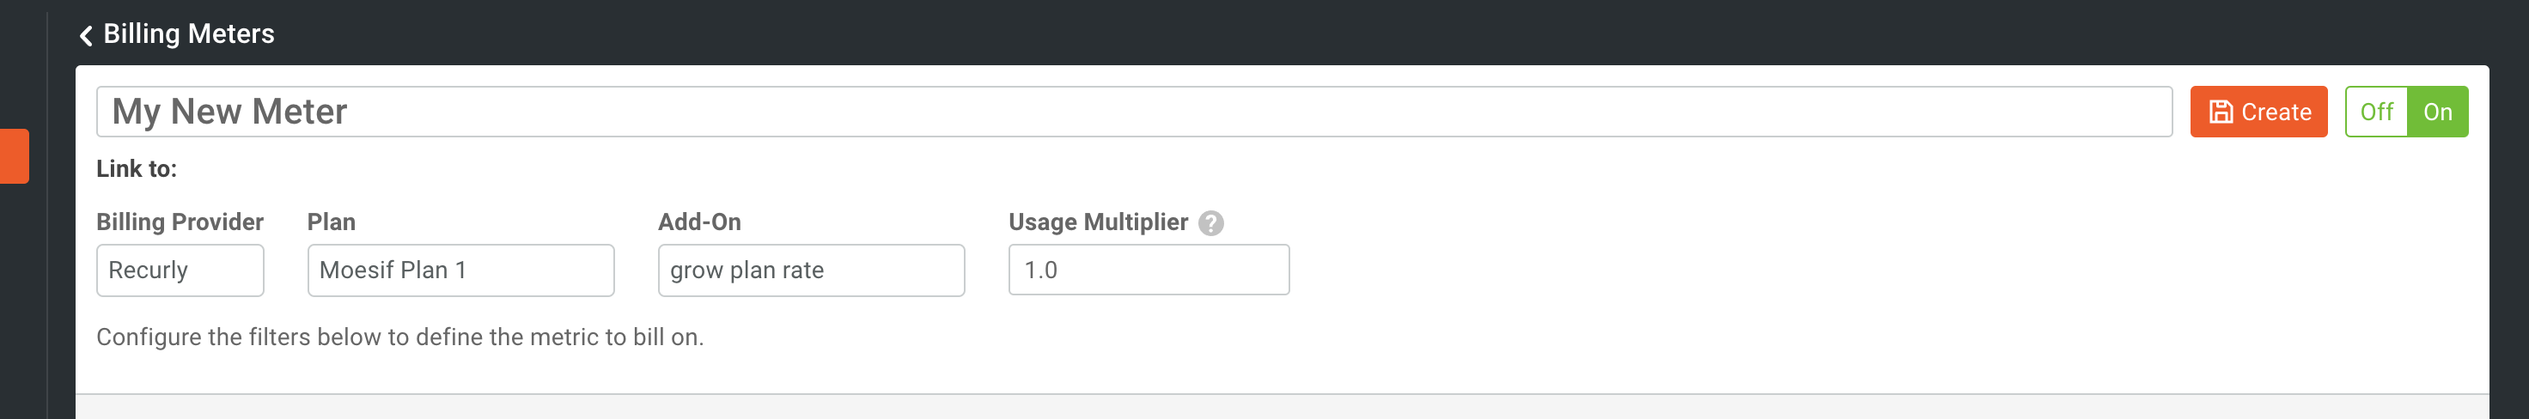This screenshot has height=419, width=2529.
Task: Open the Billing Provider dropdown showing Recurly
Action: click(180, 270)
